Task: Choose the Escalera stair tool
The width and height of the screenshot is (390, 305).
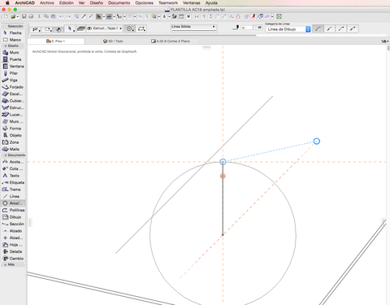Action: 13,94
